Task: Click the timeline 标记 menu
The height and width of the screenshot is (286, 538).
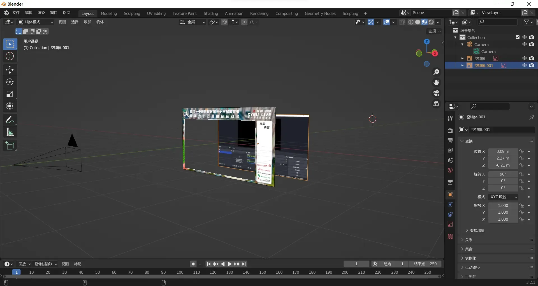Action: (78, 264)
